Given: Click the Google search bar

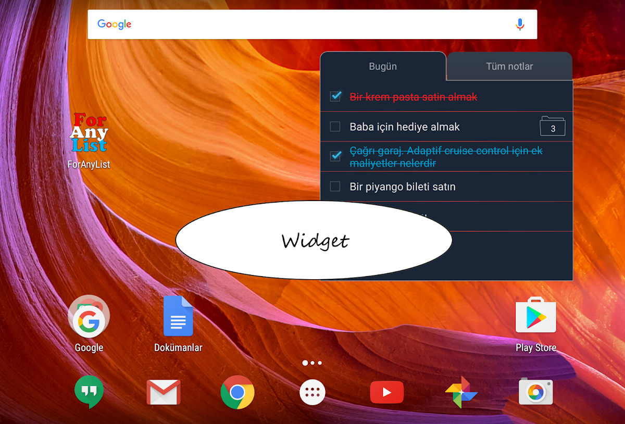Looking at the screenshot, I should (x=302, y=24).
